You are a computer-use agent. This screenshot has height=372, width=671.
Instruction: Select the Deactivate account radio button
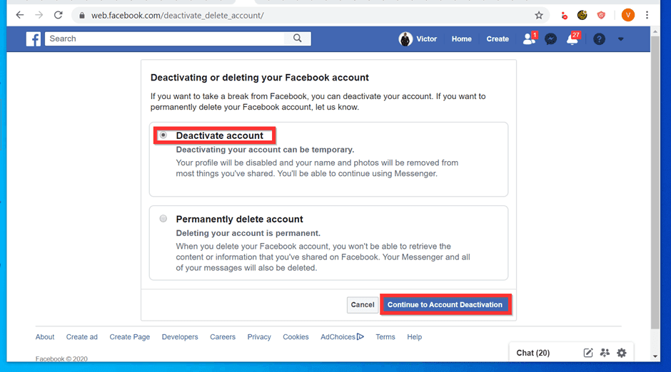[163, 135]
